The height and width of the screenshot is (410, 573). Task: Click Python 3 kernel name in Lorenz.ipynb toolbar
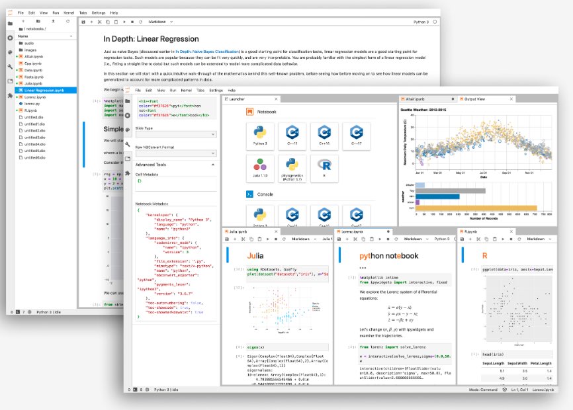442,239
